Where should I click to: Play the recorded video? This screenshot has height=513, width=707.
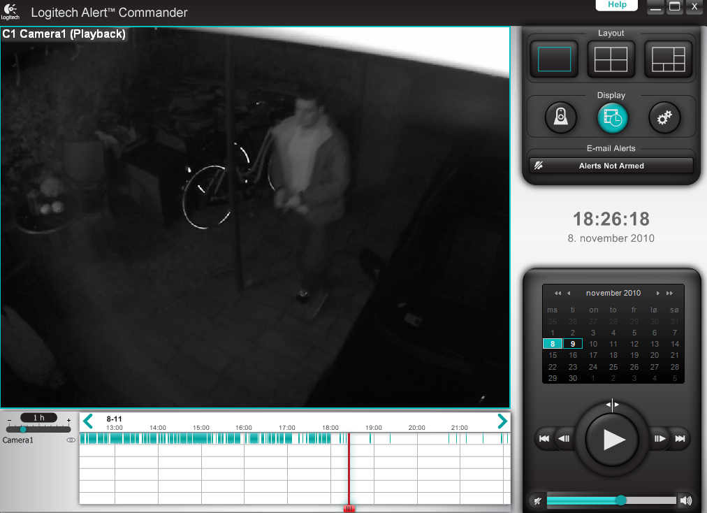tap(612, 439)
